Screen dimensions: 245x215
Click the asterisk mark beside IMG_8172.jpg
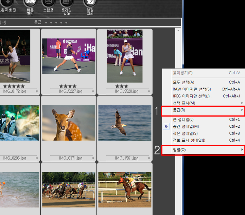pyautogui.click(x=37, y=91)
